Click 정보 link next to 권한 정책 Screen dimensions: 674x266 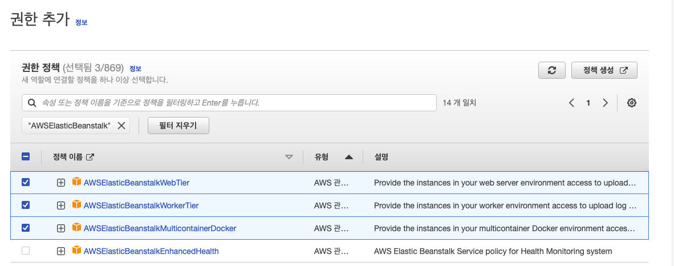tap(135, 68)
